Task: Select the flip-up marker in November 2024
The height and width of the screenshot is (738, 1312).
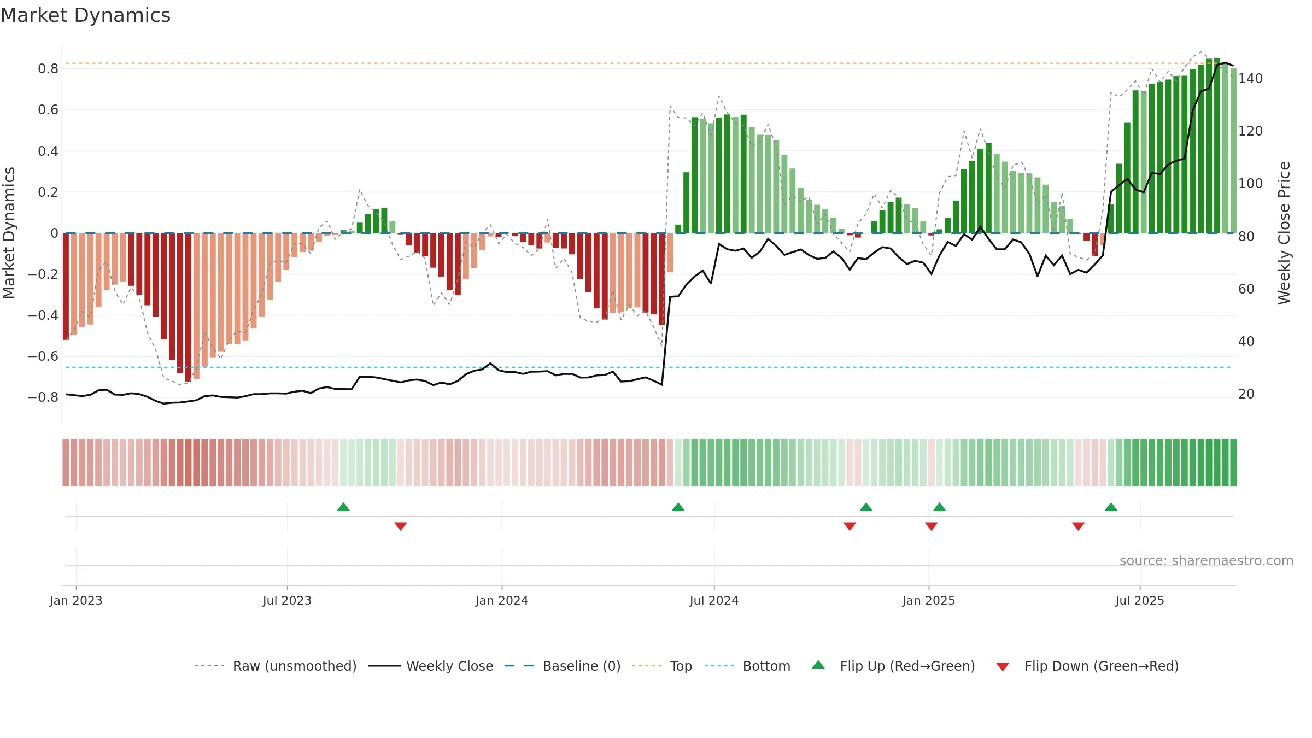Action: coord(866,507)
